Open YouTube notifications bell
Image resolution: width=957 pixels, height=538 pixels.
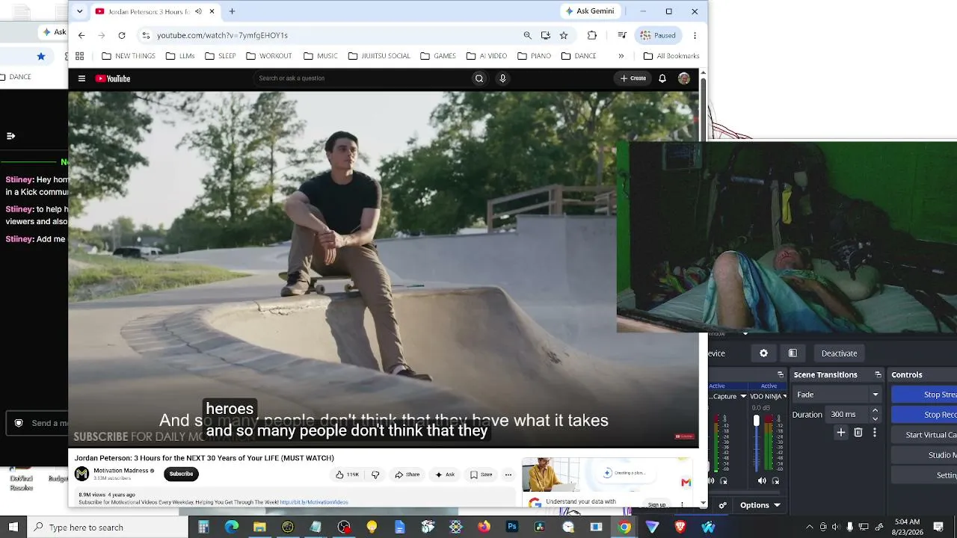pos(662,78)
